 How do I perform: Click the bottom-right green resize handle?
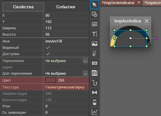(x=147, y=46)
